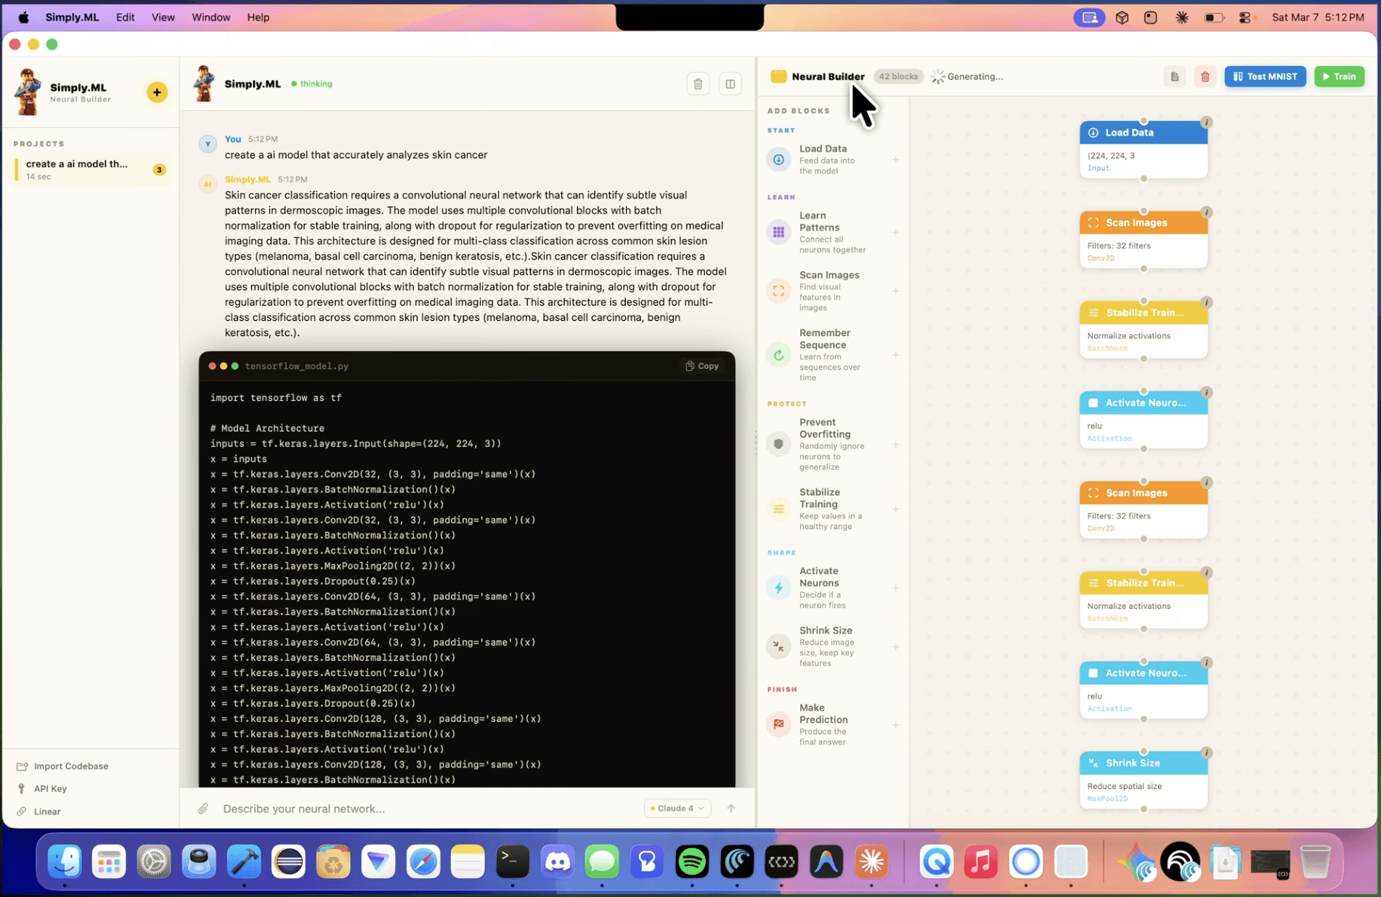Screen dimensions: 1381x897
Task: Open the View menu
Action: pos(163,17)
